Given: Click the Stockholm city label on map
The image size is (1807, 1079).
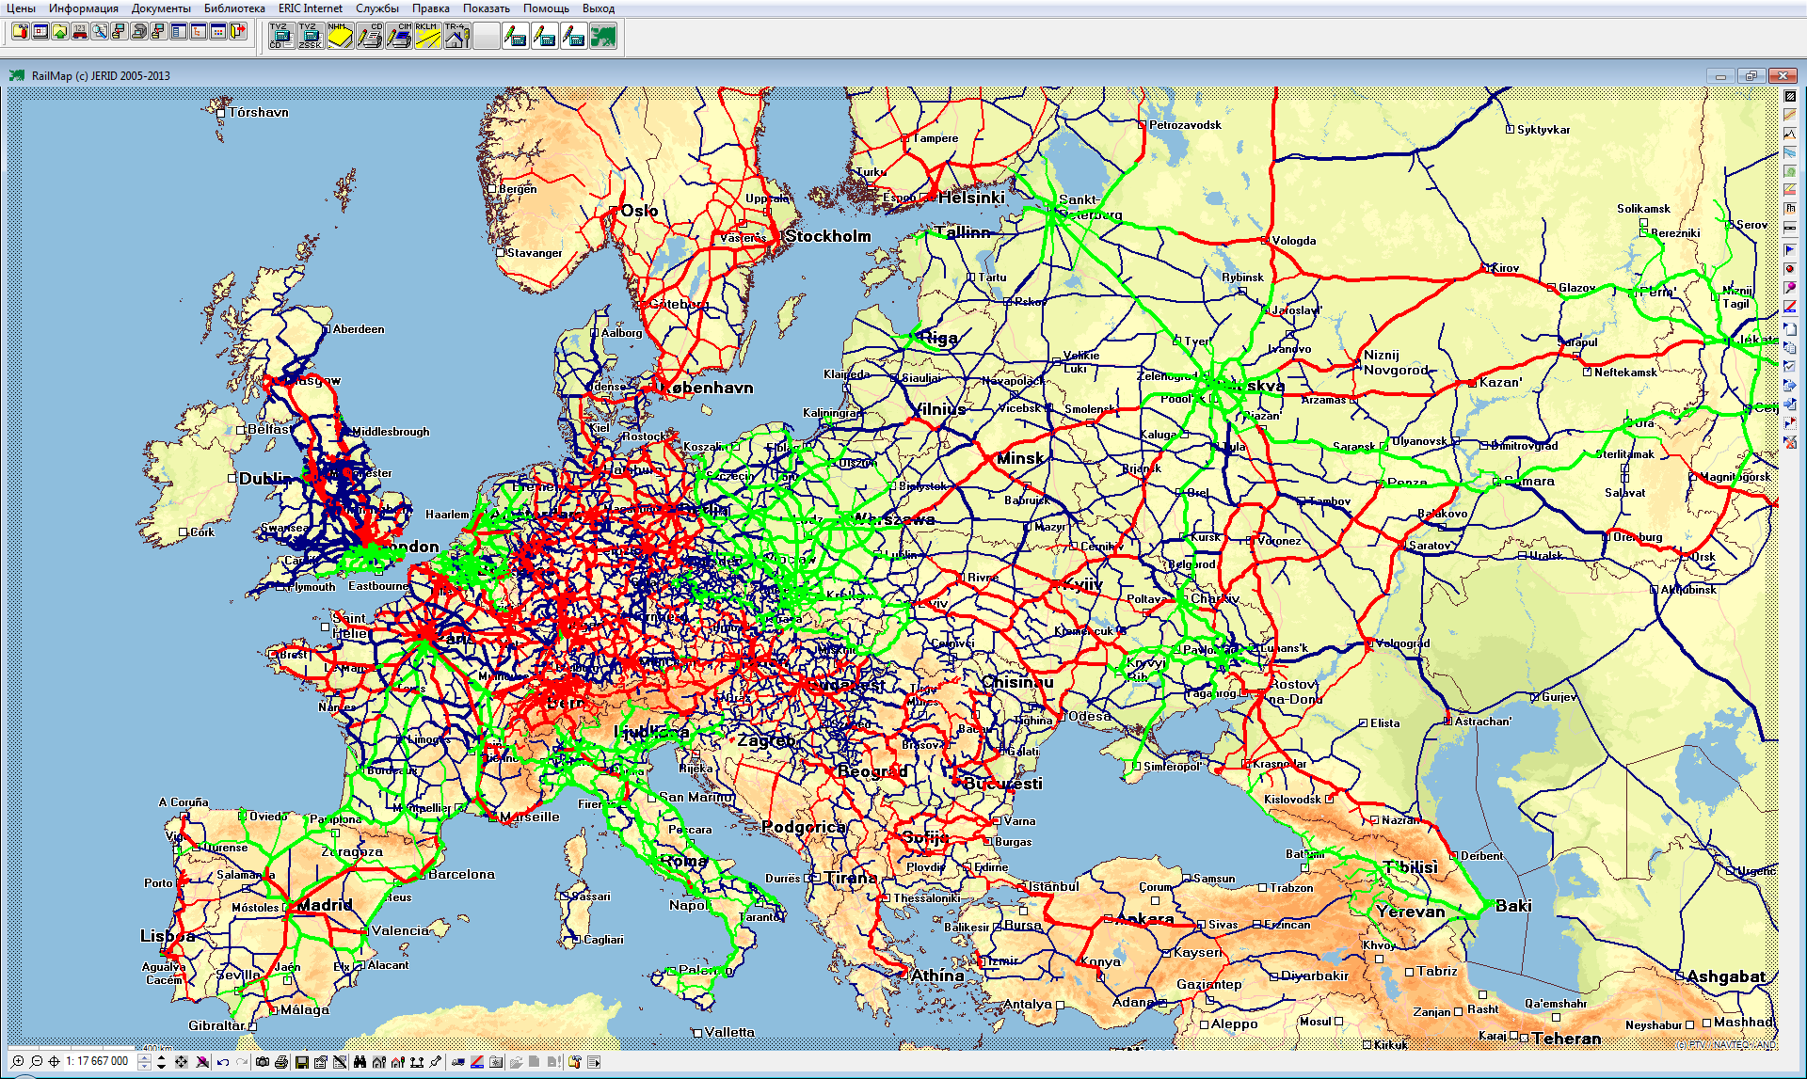Looking at the screenshot, I should click(x=828, y=236).
